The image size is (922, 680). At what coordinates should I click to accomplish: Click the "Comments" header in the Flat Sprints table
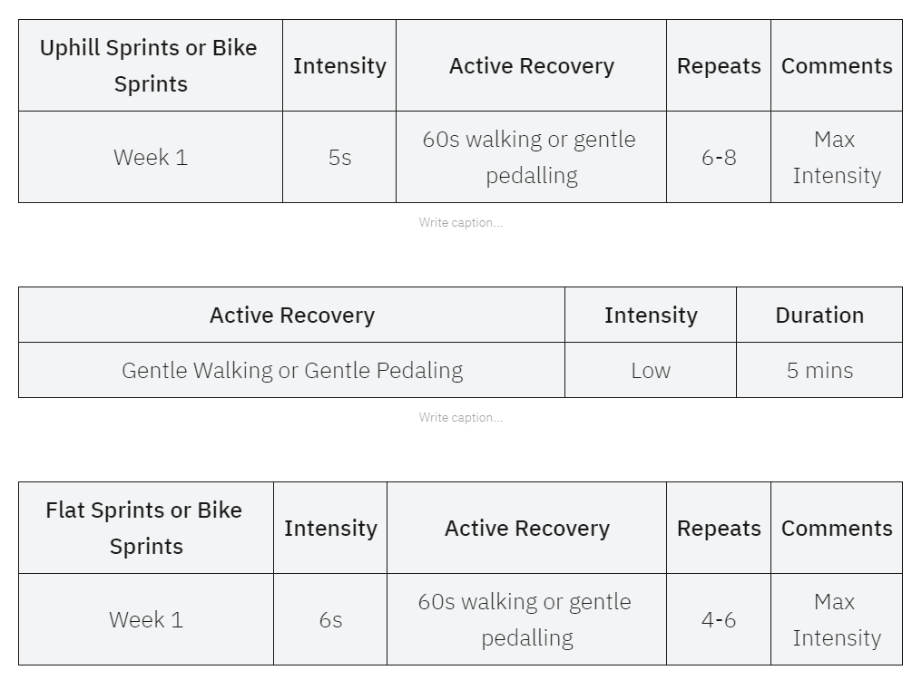pyautogui.click(x=837, y=528)
